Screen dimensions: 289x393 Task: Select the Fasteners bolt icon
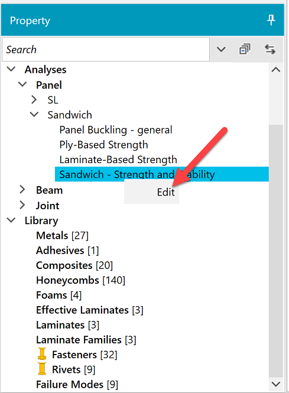[42, 354]
